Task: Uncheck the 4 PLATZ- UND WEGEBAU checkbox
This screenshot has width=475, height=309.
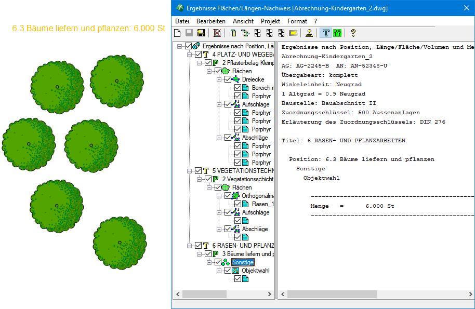Action: point(198,55)
